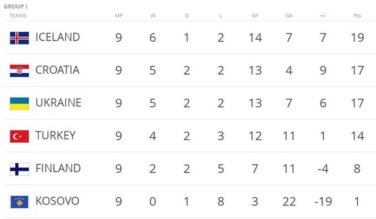376x219 pixels.
Task: Click the Turkey flag icon
Action: (x=19, y=136)
